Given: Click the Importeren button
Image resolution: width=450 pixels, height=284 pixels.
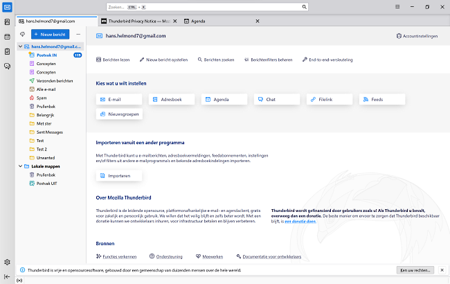Looking at the screenshot, I should pyautogui.click(x=119, y=176).
